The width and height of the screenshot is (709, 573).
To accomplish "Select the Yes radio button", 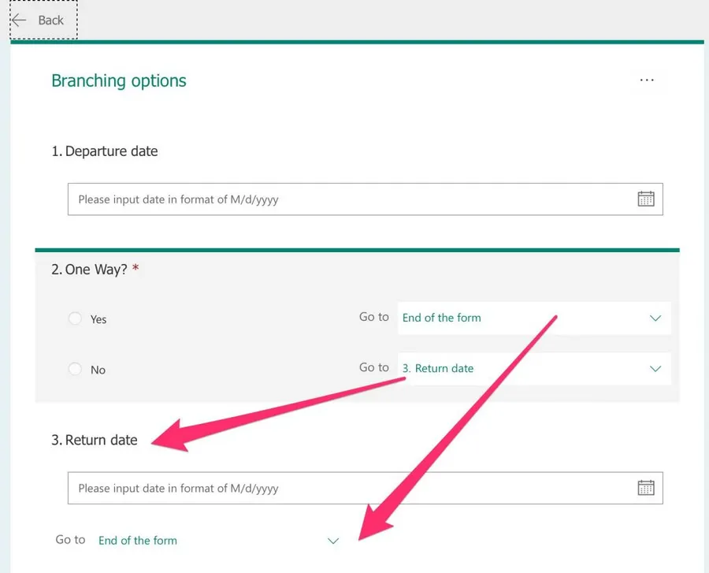I will 76,319.
